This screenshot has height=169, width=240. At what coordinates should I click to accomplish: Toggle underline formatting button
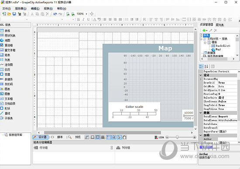pyautogui.click(x=88, y=20)
